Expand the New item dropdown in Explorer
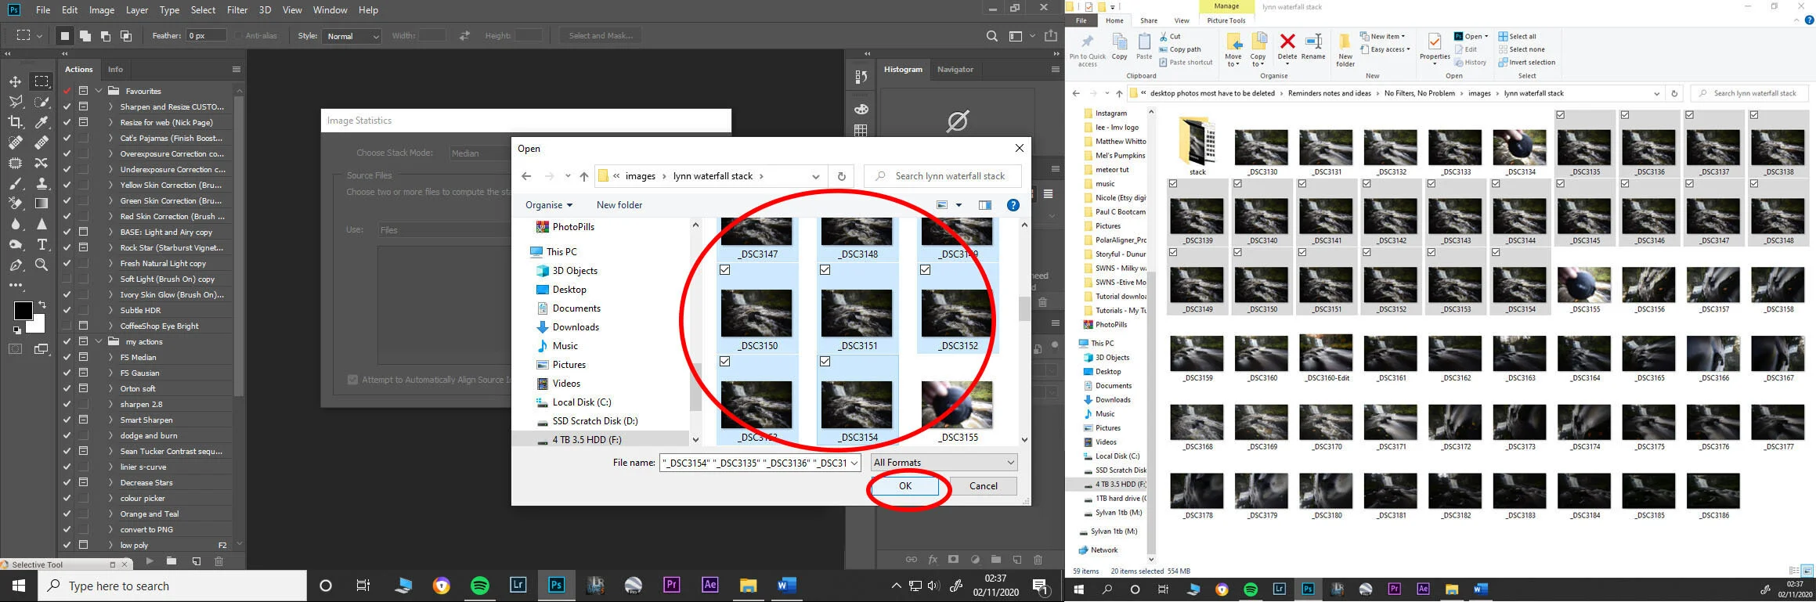The height and width of the screenshot is (602, 1816). [x=1382, y=37]
